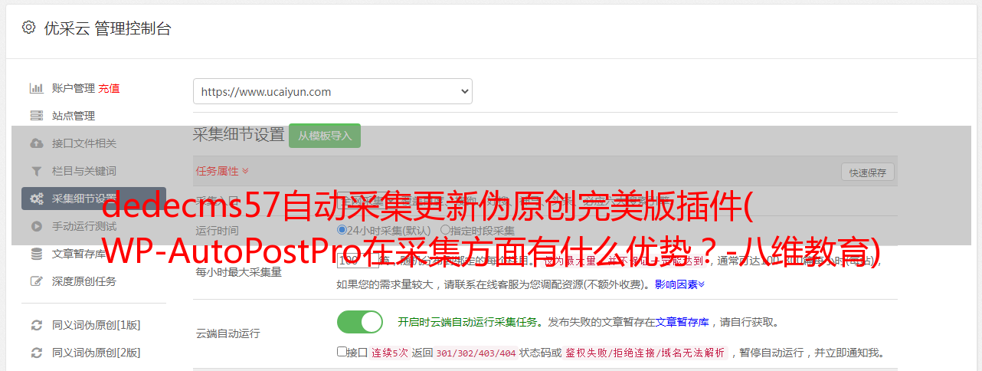Click the play icon for 手动运行测试
982x371 pixels.
click(36, 226)
